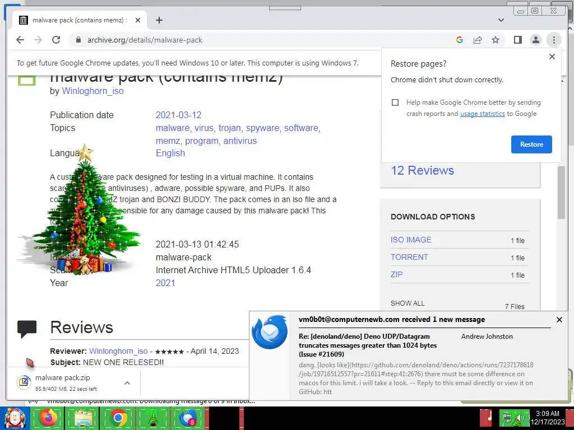Image resolution: width=574 pixels, height=430 pixels.
Task: Show all download files
Action: click(x=408, y=303)
